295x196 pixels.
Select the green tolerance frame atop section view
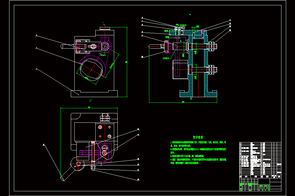point(183,25)
